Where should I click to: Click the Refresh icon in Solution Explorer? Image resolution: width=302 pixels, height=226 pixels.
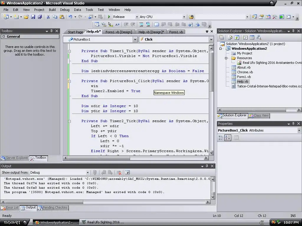[237, 37]
